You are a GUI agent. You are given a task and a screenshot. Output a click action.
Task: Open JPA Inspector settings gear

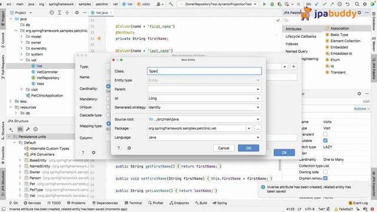359,94
